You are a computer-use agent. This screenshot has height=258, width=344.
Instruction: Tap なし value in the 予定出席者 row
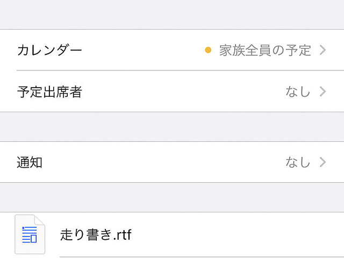coord(298,91)
